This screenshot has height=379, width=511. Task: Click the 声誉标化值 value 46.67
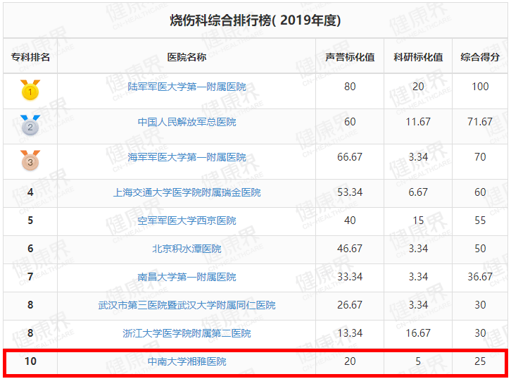click(350, 249)
